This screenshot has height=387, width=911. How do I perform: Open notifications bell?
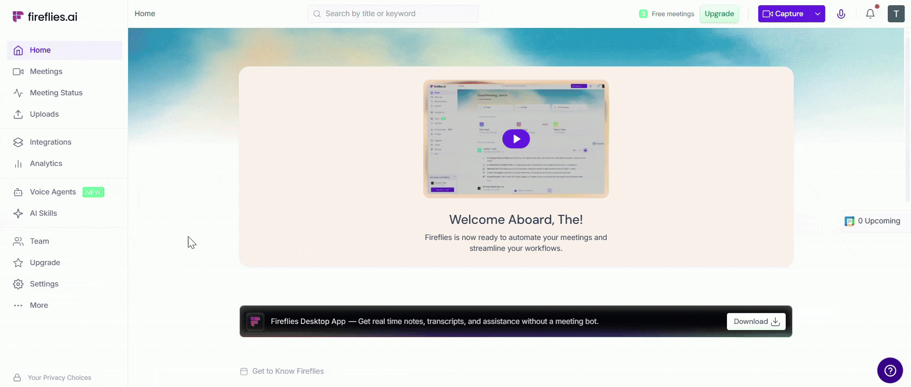[870, 14]
